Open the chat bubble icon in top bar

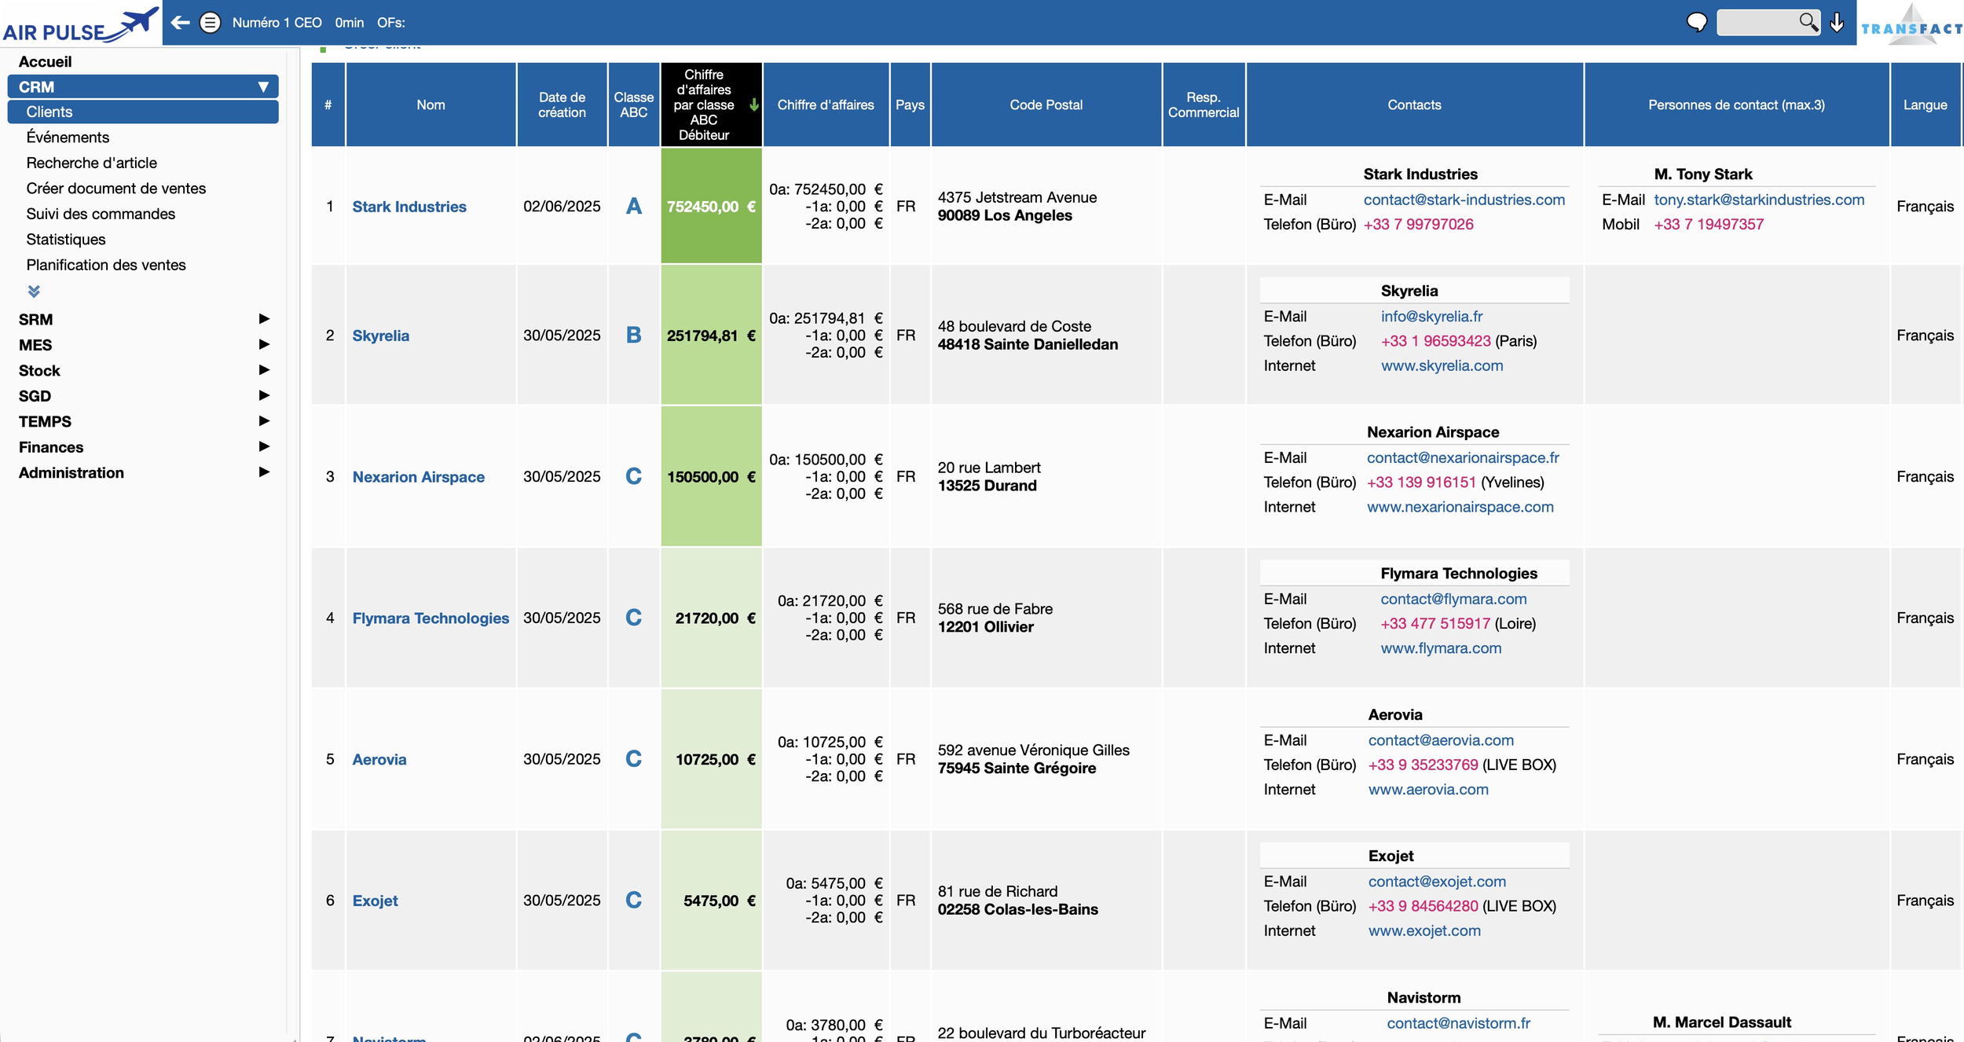pyautogui.click(x=1697, y=21)
